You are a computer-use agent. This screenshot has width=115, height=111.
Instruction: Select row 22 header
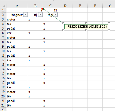click(x=3, y=105)
